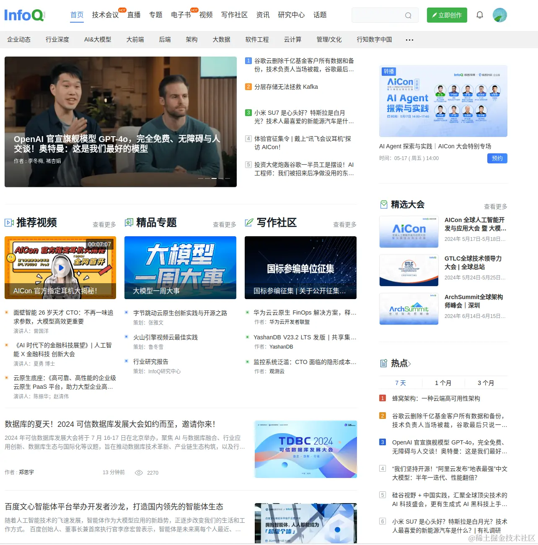
Task: Select the active carousel indicator dash
Action: click(214, 178)
